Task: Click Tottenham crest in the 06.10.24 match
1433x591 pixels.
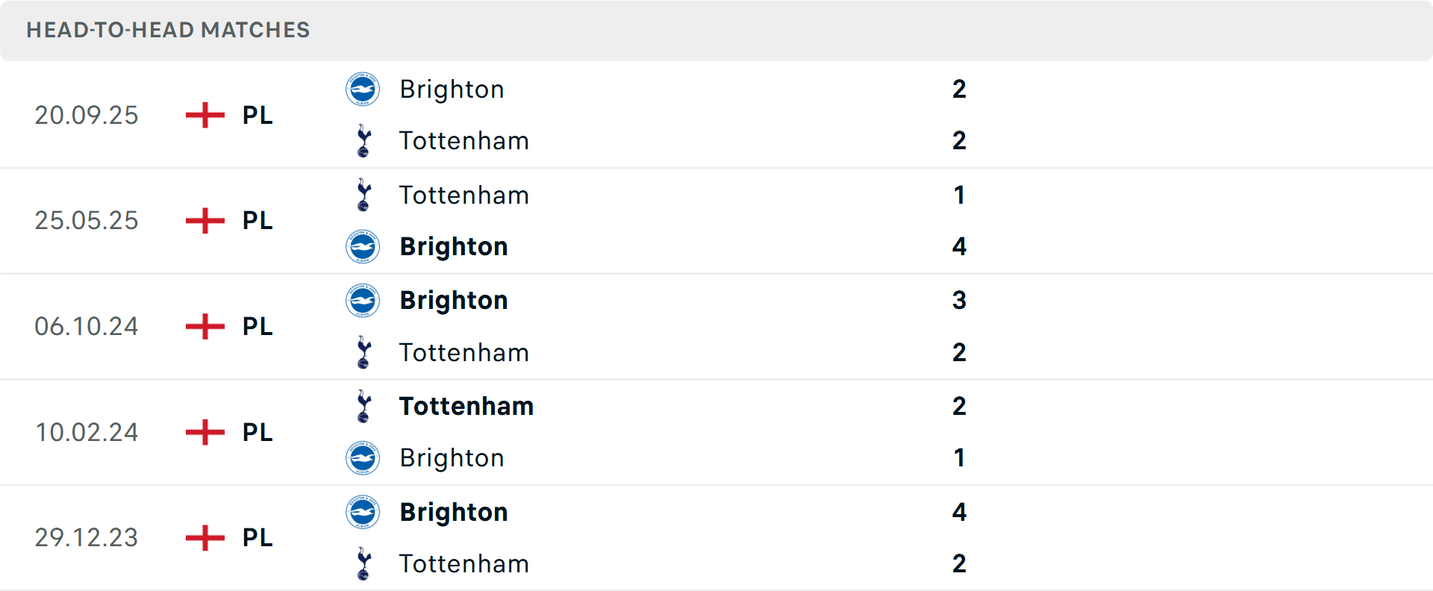Action: 363,353
